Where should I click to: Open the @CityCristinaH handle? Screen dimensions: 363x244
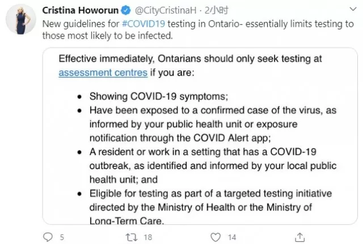(x=166, y=10)
